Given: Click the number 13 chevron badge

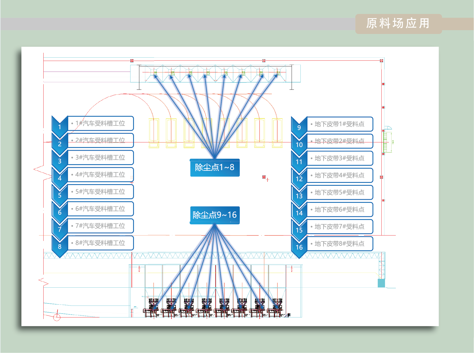Looking at the screenshot, I should (x=299, y=196).
